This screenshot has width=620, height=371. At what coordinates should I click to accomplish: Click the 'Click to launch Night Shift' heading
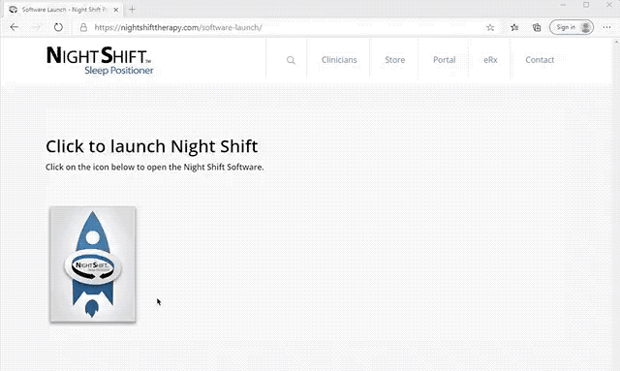click(x=152, y=146)
